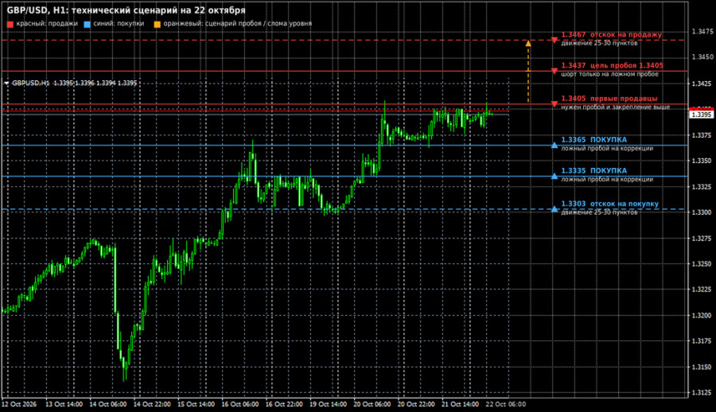Click time axis label '13 Oct 14:00'
716x412 pixels.
point(64,404)
